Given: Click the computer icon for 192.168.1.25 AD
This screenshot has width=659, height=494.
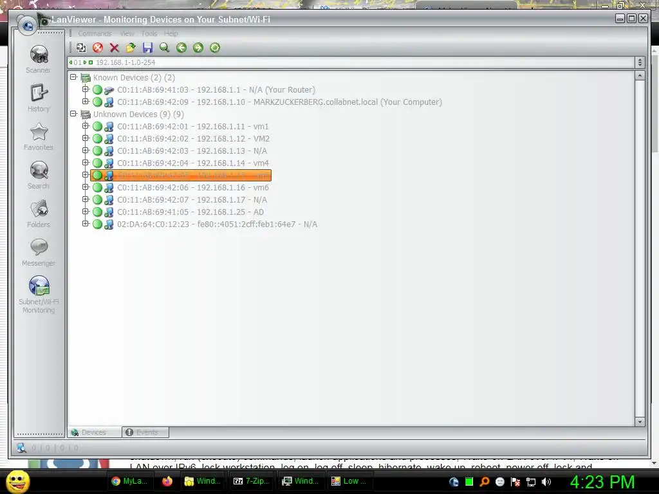Looking at the screenshot, I should click(109, 212).
